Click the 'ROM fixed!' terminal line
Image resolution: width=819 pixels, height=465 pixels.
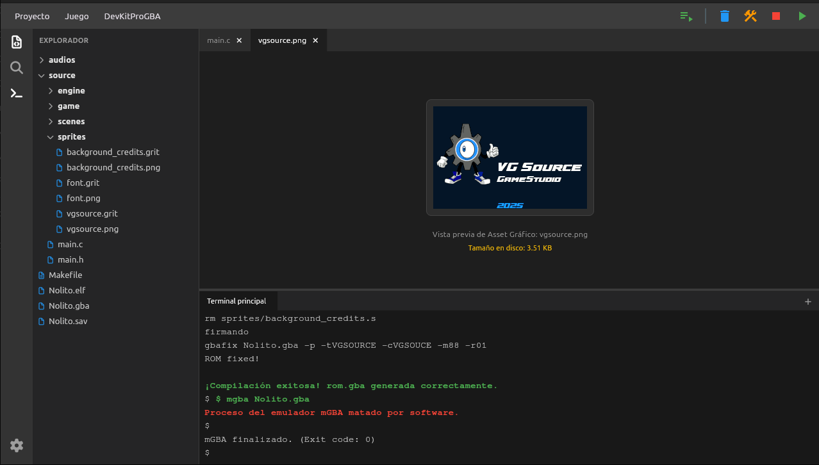pyautogui.click(x=232, y=359)
